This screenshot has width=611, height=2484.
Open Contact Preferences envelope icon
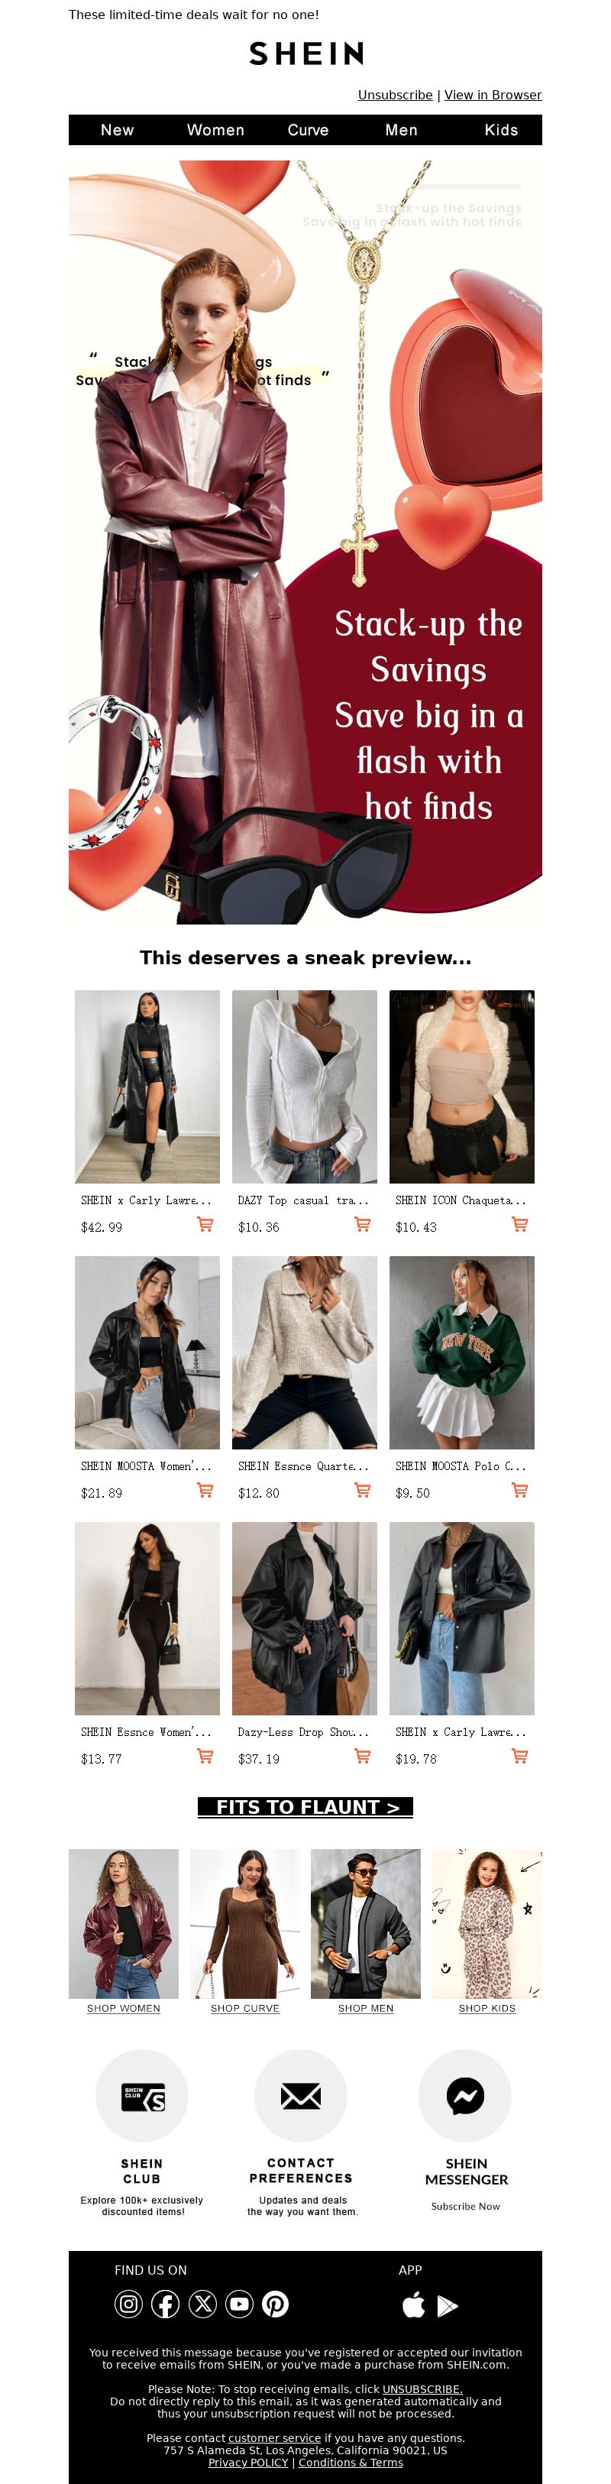tap(301, 2095)
